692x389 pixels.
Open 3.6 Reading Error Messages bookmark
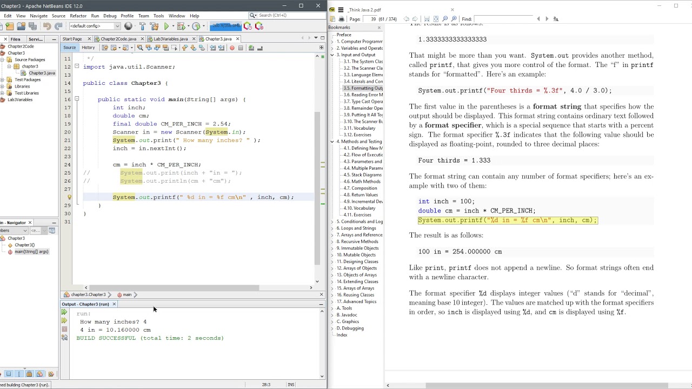point(363,95)
